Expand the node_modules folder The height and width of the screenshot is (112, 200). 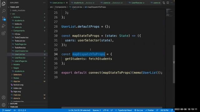pyautogui.click(x=18, y=10)
